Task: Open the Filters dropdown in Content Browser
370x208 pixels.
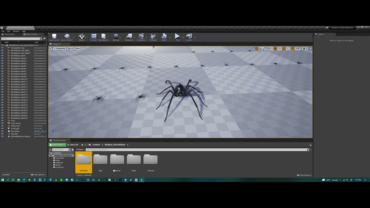Action: 80,150
